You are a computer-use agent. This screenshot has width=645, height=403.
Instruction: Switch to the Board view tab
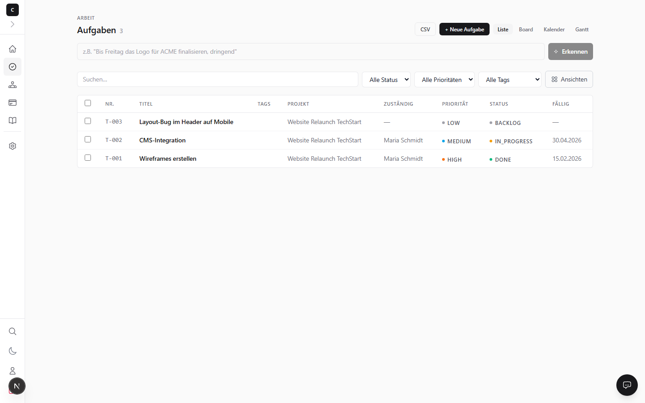coord(526,30)
